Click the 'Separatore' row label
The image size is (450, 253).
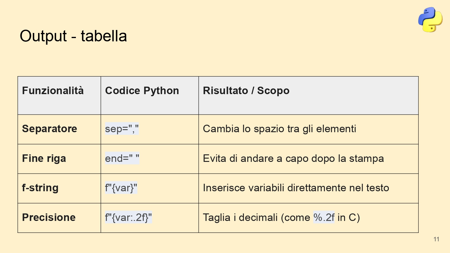pos(49,129)
